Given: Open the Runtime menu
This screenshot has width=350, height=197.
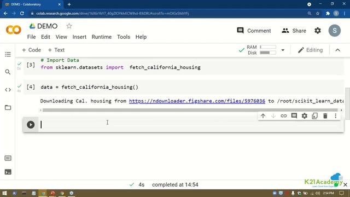Looking at the screenshot, I should pos(102,37).
